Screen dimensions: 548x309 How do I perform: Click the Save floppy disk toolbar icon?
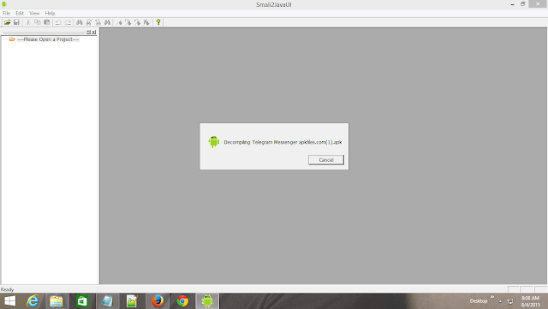[16, 22]
